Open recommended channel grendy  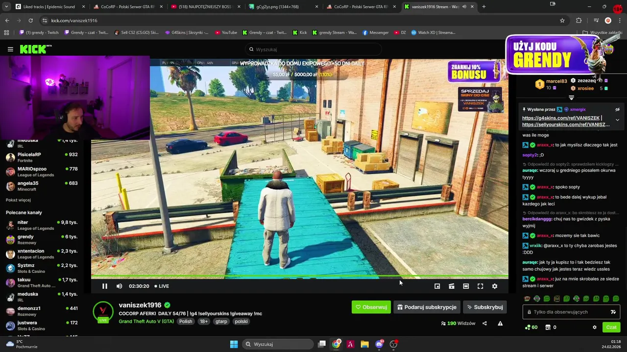point(42,240)
